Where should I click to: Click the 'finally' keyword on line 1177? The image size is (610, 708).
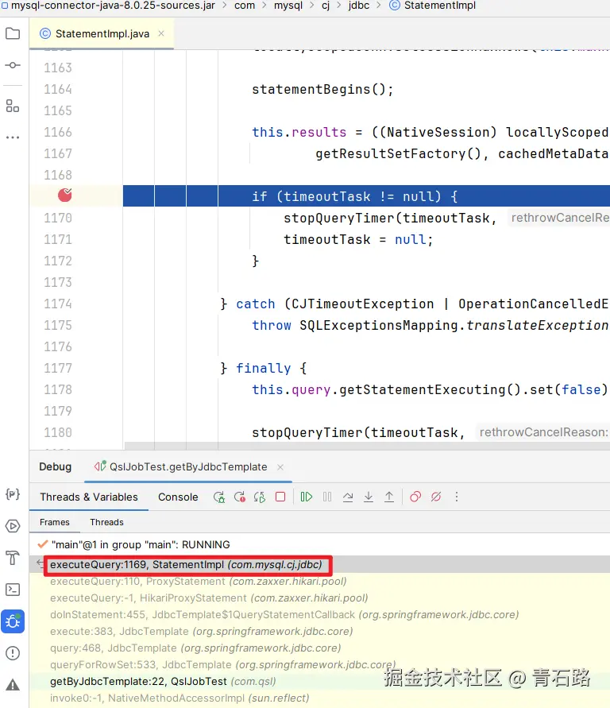click(x=263, y=368)
